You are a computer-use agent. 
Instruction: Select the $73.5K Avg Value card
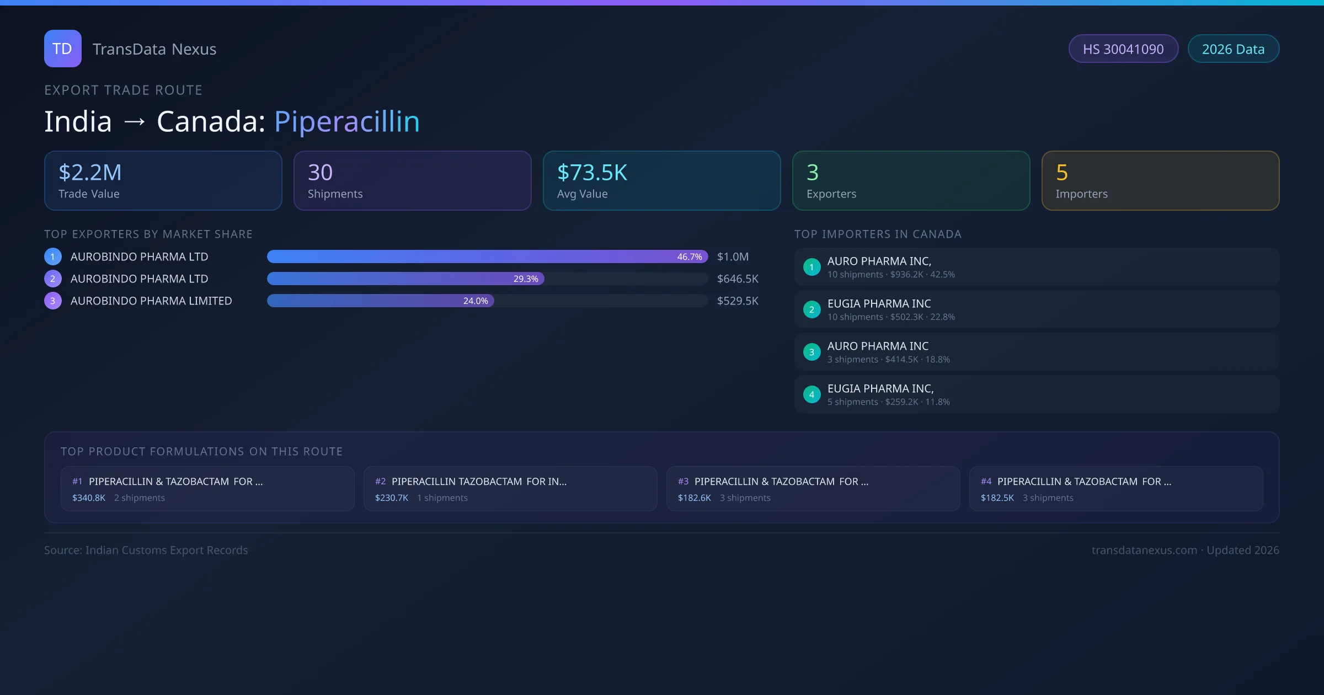click(661, 180)
